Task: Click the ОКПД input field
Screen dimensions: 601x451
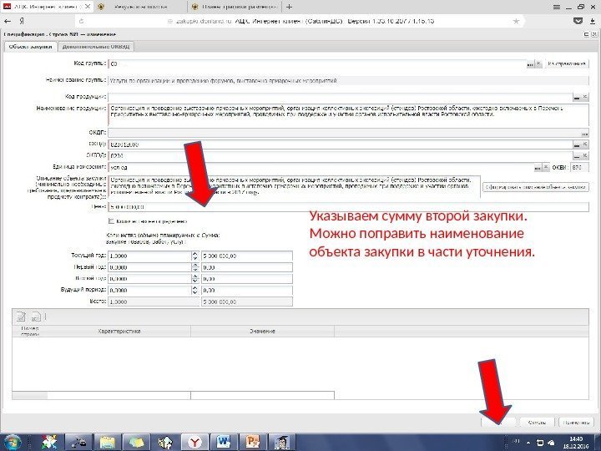Action: (x=341, y=144)
